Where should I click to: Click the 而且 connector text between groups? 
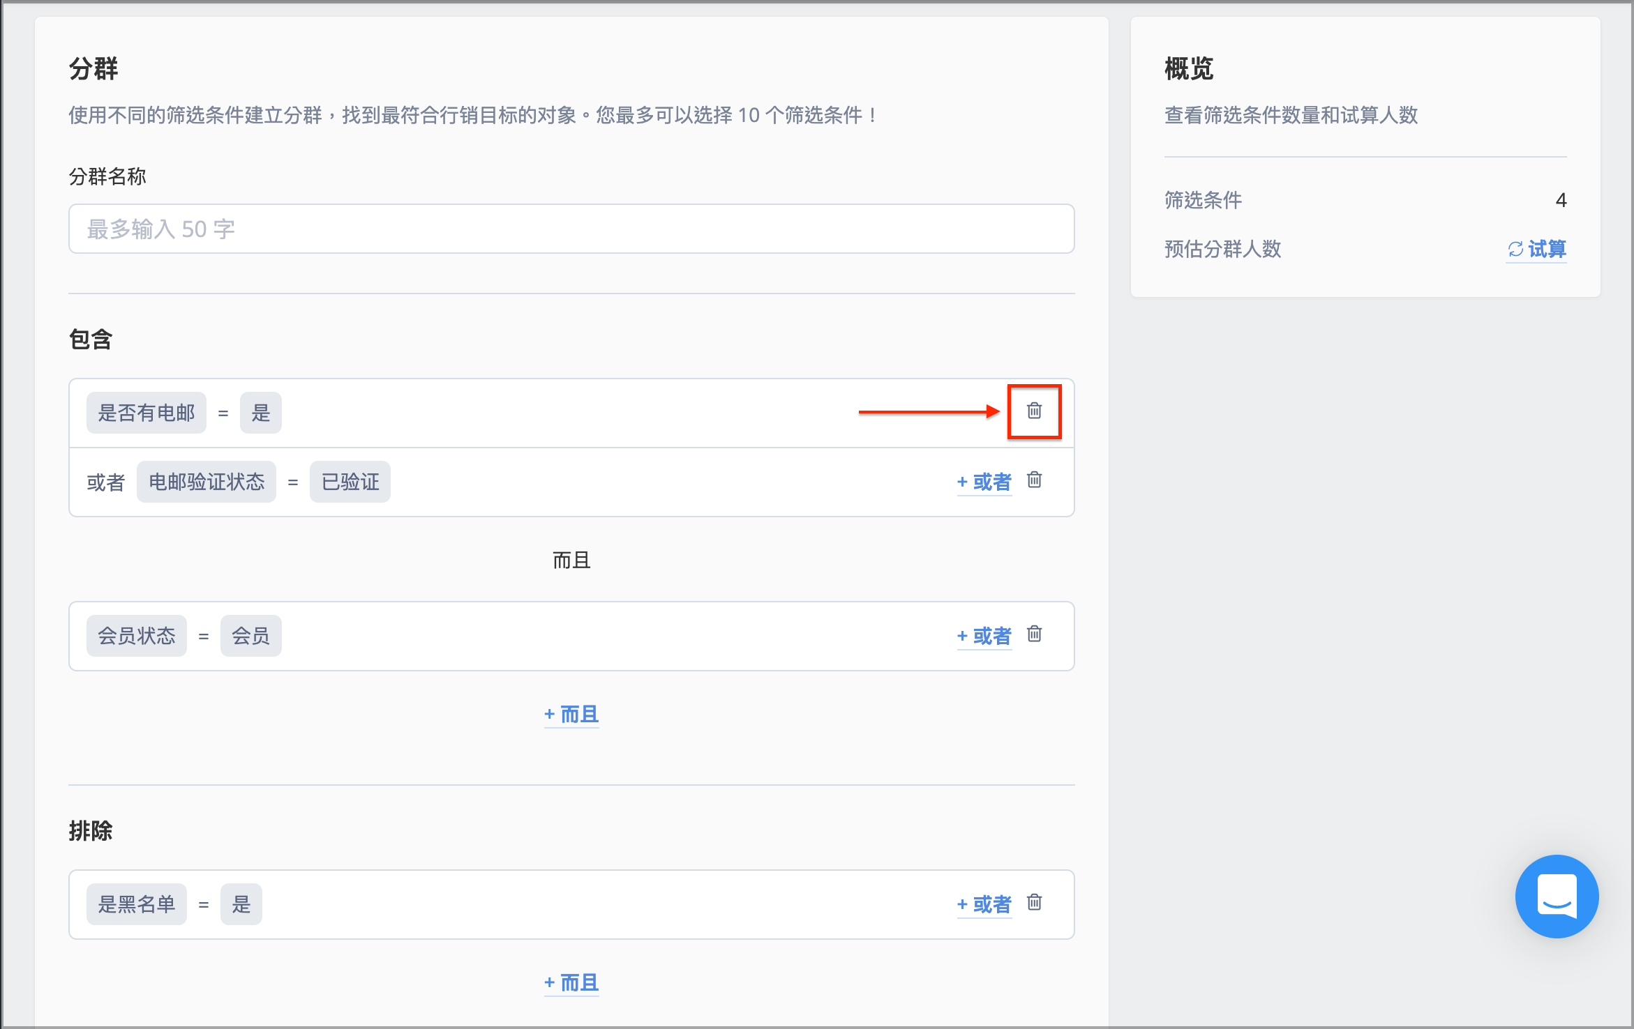pyautogui.click(x=571, y=561)
